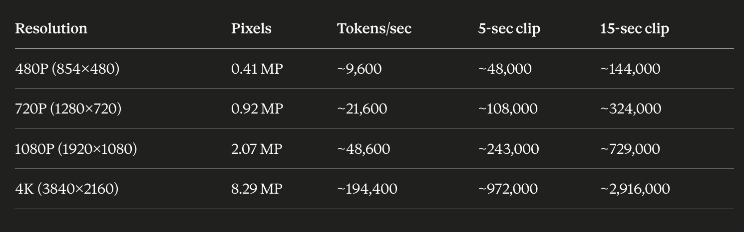Click the ~9,600 tokens/sec value
The height and width of the screenshot is (232, 744).
360,69
